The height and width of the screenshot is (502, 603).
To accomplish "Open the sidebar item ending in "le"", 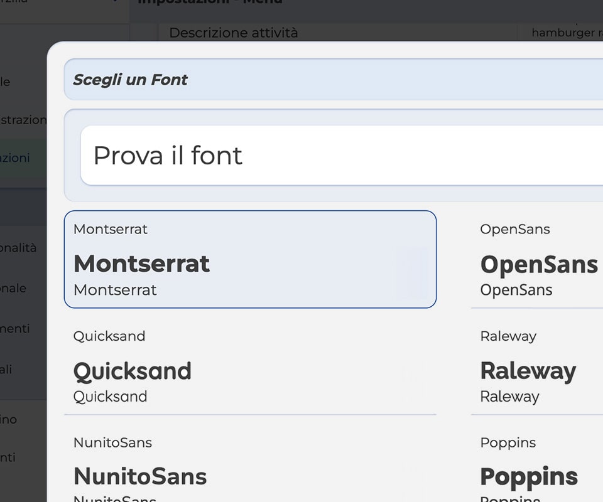I will click(6, 82).
